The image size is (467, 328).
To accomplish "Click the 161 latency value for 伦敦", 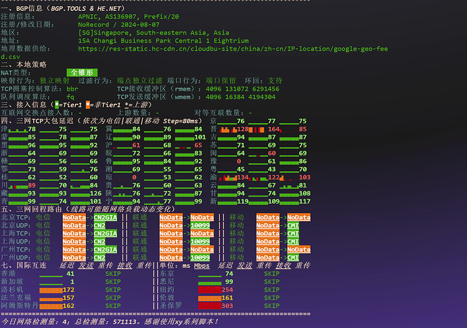I will (227, 298).
